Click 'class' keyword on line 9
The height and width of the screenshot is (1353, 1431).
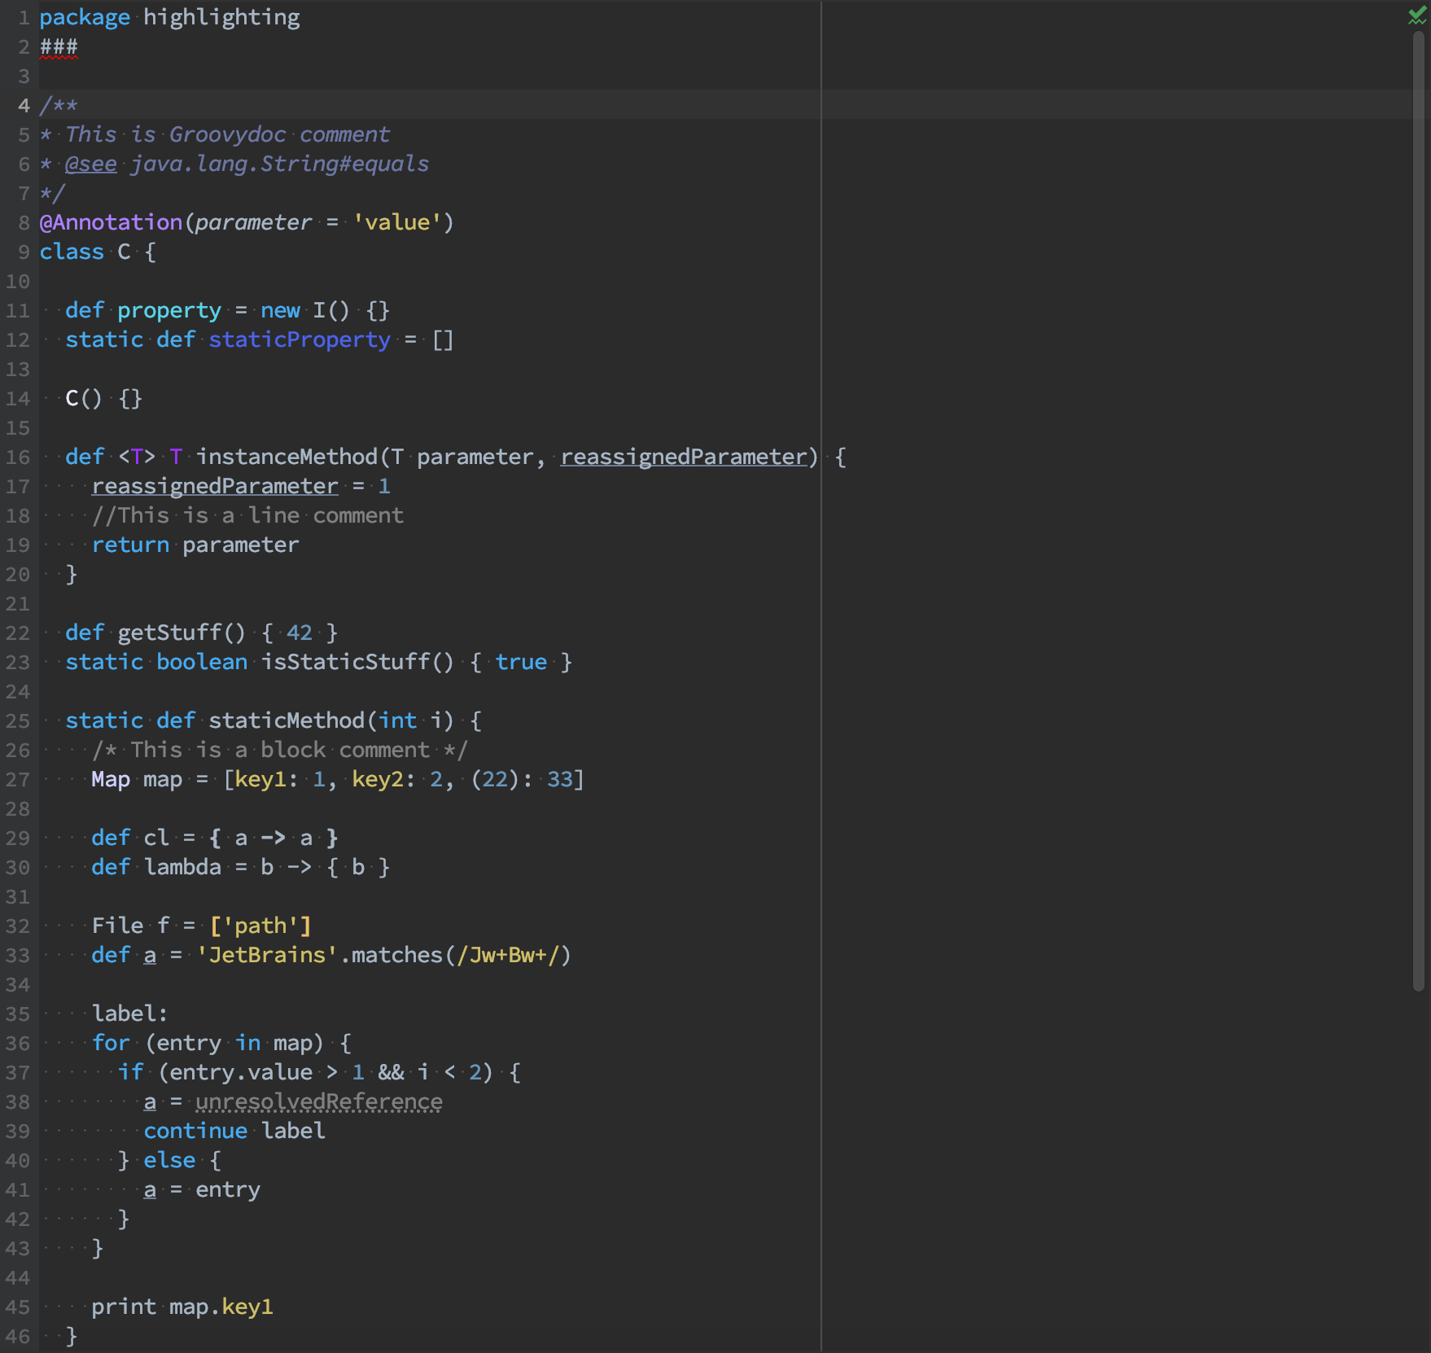pyautogui.click(x=72, y=252)
